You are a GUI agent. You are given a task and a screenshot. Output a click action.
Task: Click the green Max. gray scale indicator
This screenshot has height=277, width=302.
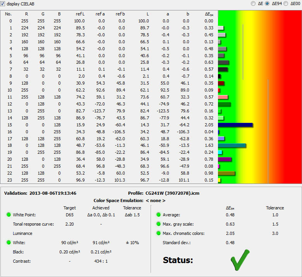[x=158, y=224]
